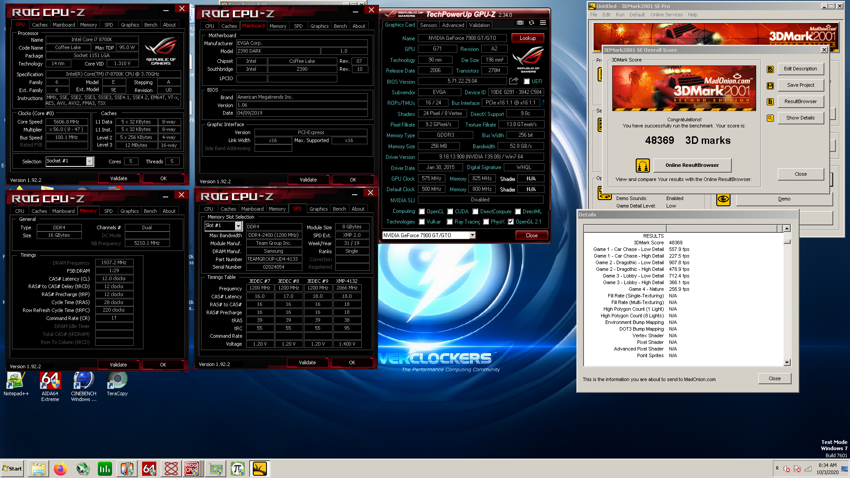This screenshot has height=478, width=850.
Task: Show hidden system tray icons arrow
Action: (x=777, y=468)
